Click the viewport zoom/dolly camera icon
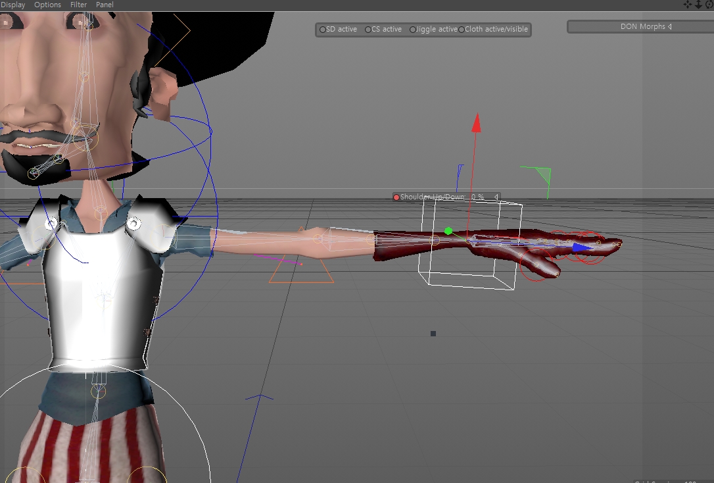This screenshot has height=483, width=714. [x=698, y=5]
